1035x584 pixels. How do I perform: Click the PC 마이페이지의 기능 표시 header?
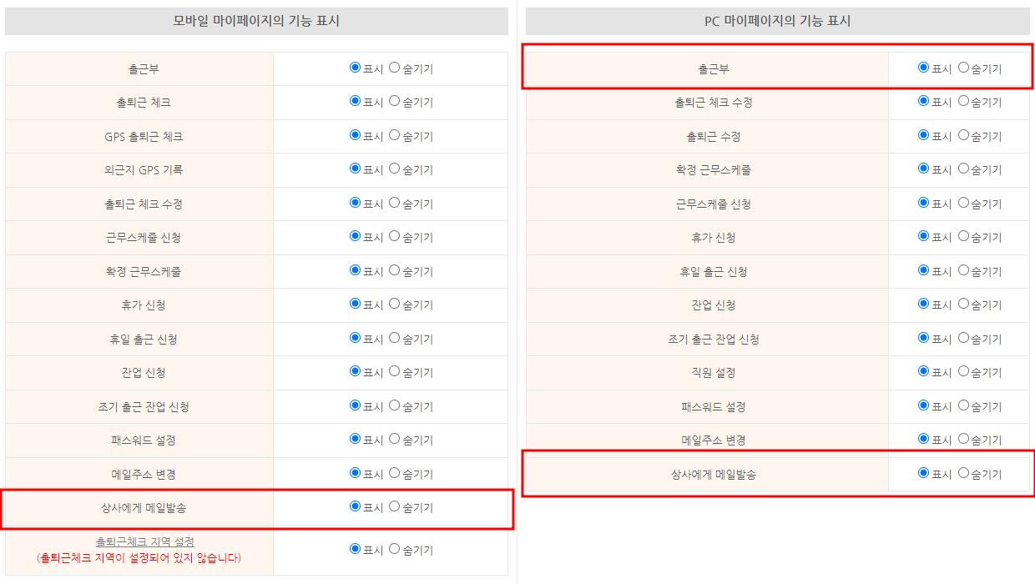coord(777,21)
